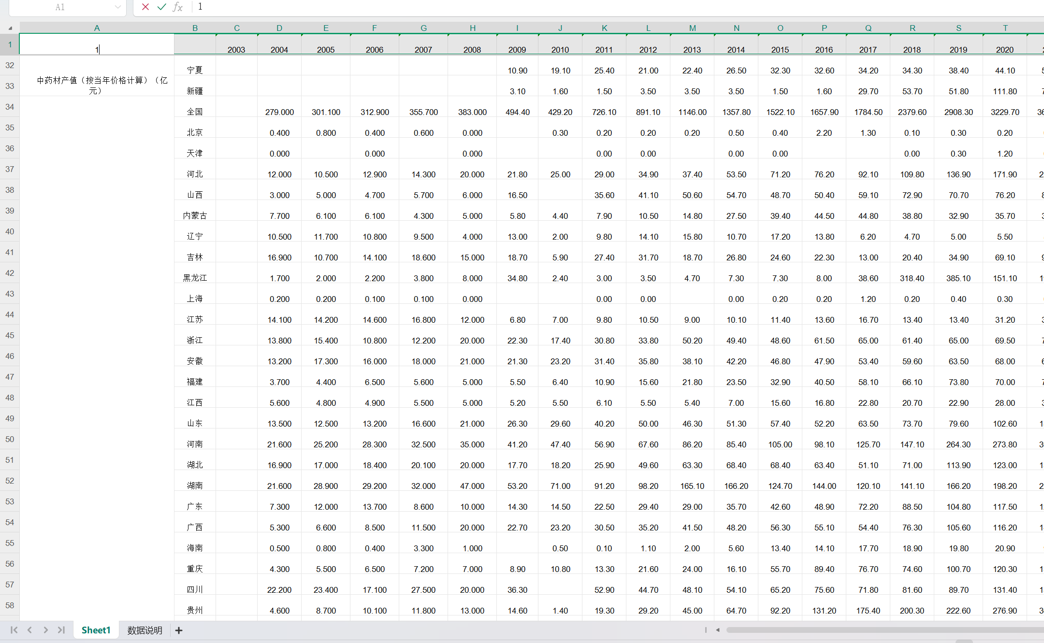Image resolution: width=1044 pixels, height=643 pixels.
Task: Open the insert function fx dialog
Action: click(178, 7)
